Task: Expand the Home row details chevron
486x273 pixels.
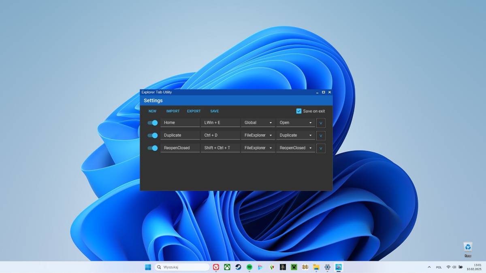Action: (321, 123)
